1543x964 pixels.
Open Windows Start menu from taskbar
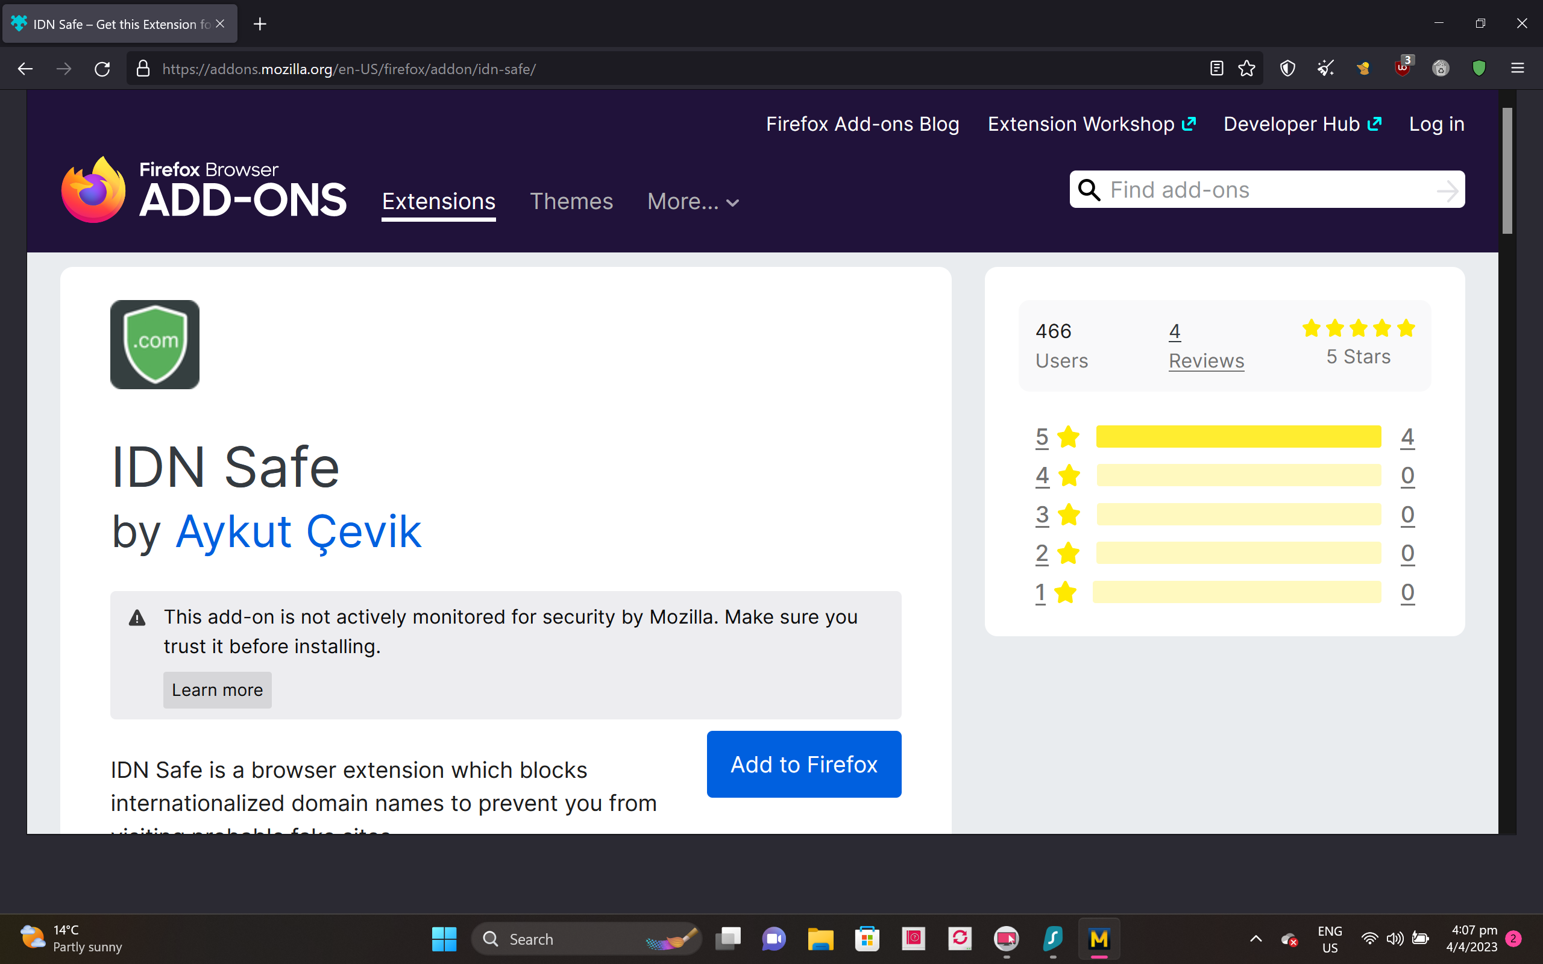[x=444, y=939]
